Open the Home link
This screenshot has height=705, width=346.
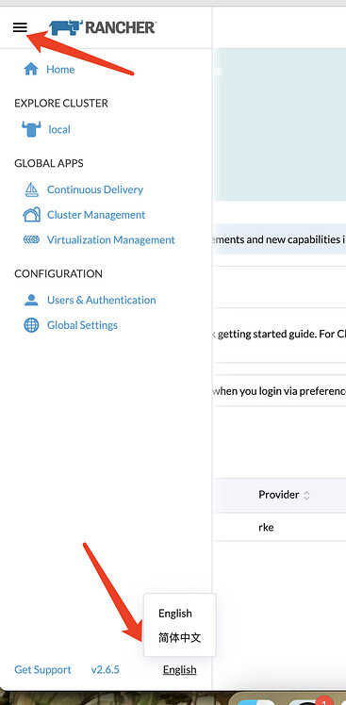60,69
